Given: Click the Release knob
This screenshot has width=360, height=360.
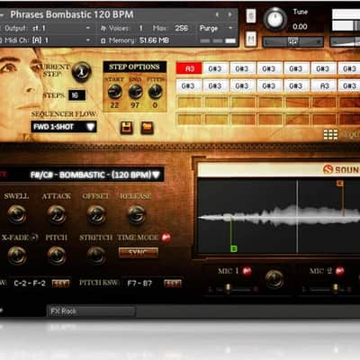Looking at the screenshot, I should pyautogui.click(x=137, y=214).
